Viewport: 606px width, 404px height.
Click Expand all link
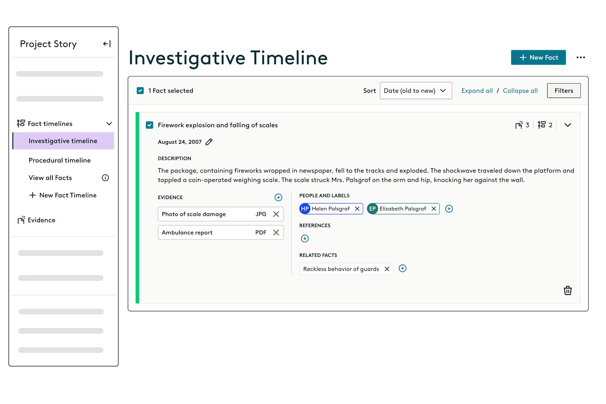pos(477,91)
